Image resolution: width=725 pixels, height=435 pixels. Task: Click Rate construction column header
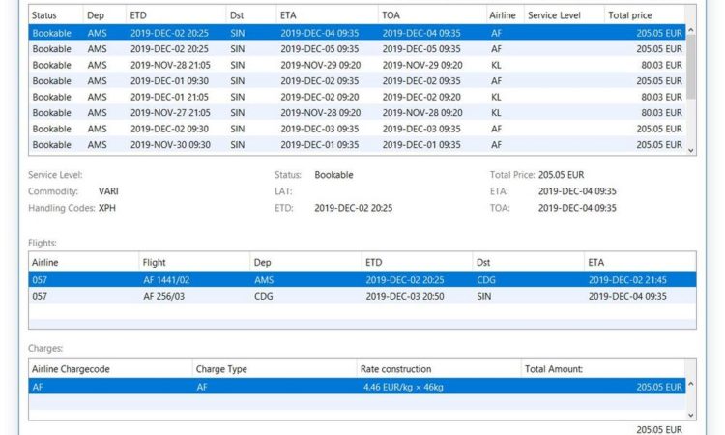pos(439,369)
